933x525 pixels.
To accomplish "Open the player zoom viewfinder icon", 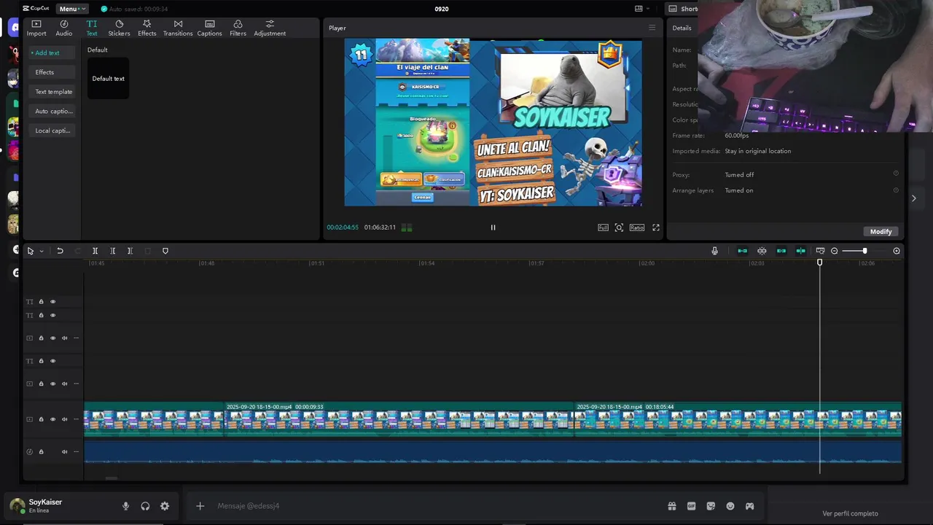I will (619, 227).
